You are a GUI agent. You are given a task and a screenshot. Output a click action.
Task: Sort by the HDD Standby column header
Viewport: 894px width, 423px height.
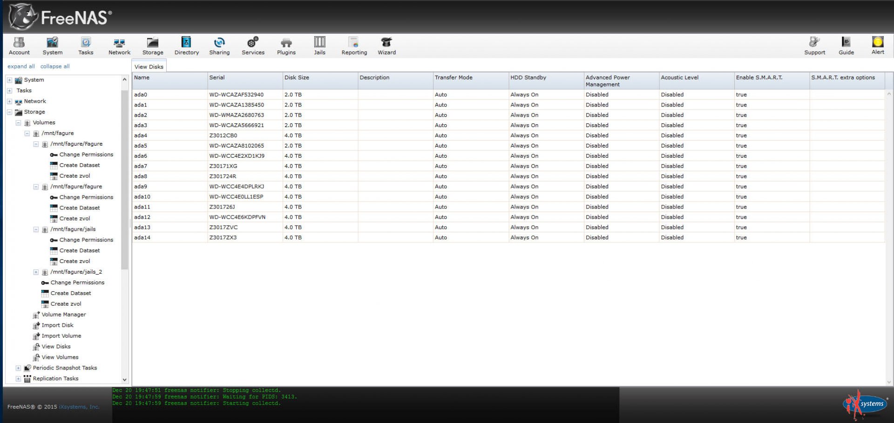tap(546, 81)
